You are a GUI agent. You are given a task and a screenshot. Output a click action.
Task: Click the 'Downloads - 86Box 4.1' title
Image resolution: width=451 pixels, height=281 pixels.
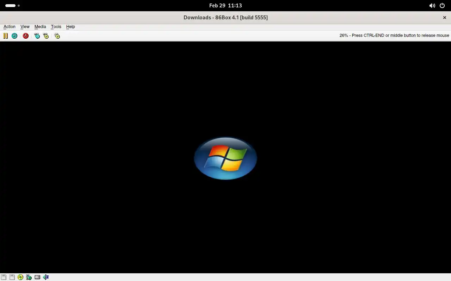point(225,18)
